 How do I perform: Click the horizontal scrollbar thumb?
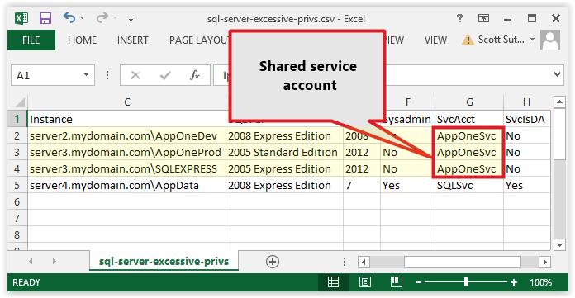[x=463, y=262]
